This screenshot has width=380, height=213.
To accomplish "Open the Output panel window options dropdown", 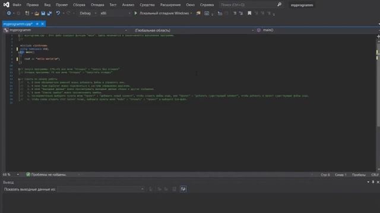I will pos(368,182).
